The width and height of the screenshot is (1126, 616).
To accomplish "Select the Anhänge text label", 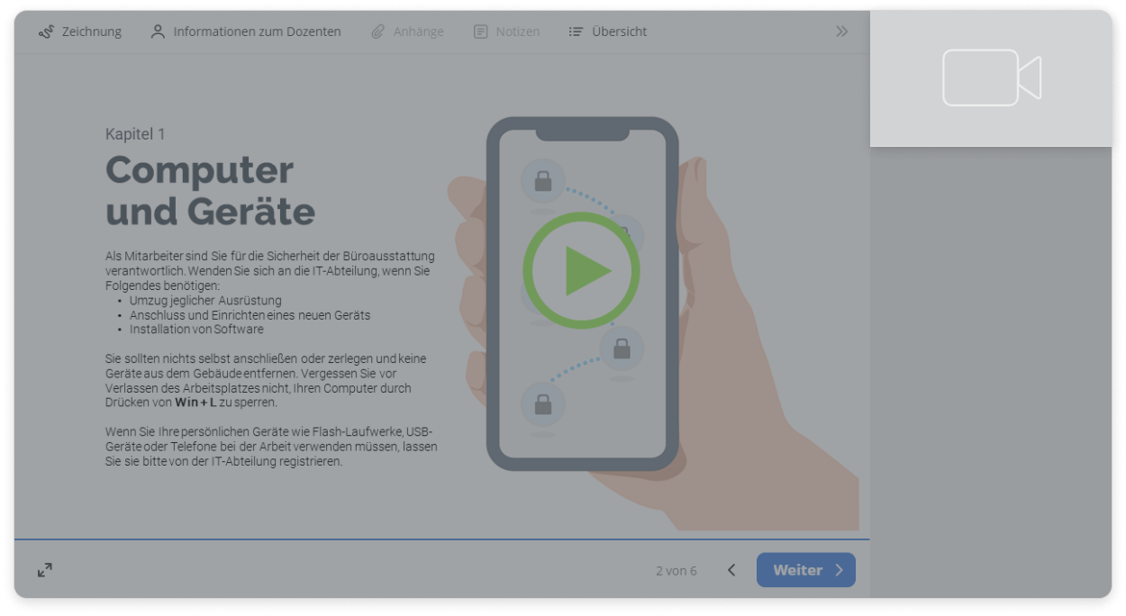I will pyautogui.click(x=418, y=32).
